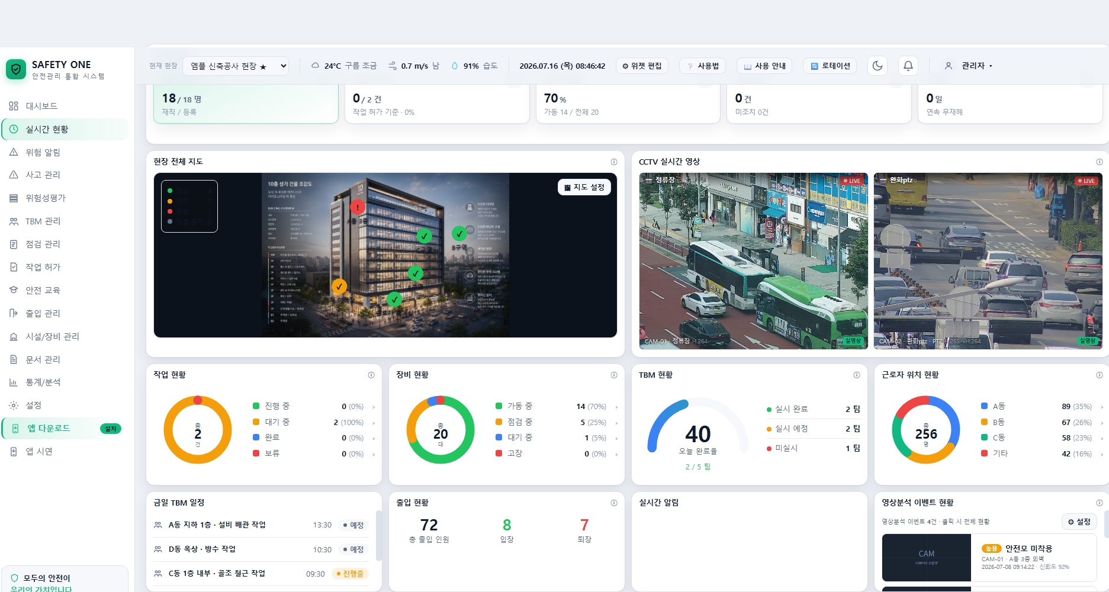Viewport: 1109px width, 592px height.
Task: Click the 로테이션 button
Action: [830, 66]
